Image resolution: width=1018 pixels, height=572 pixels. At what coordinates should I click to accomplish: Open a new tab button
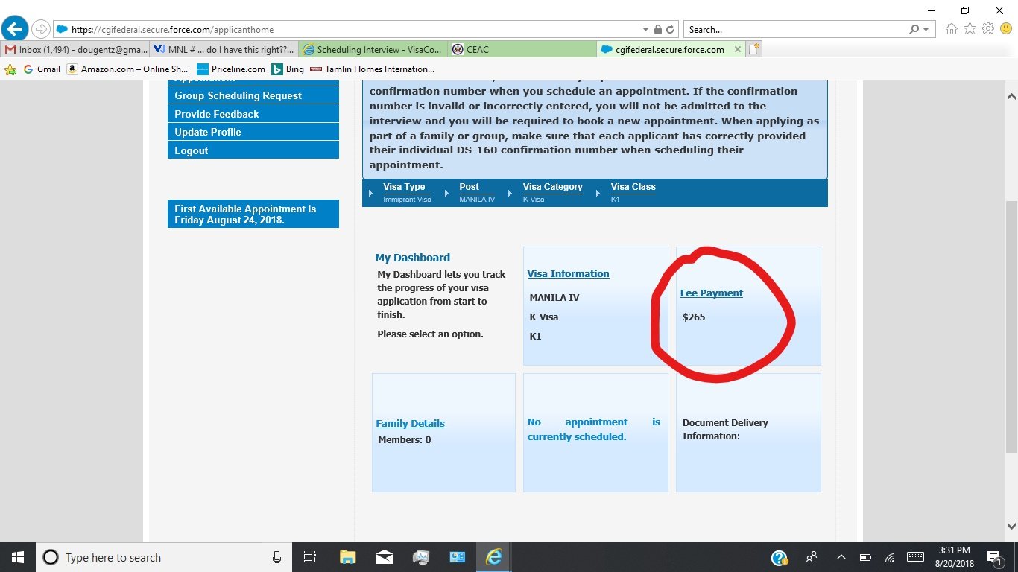click(754, 49)
